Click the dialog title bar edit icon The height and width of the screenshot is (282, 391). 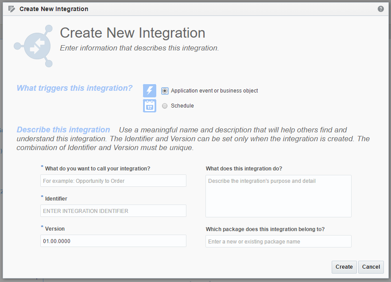pyautogui.click(x=12, y=9)
